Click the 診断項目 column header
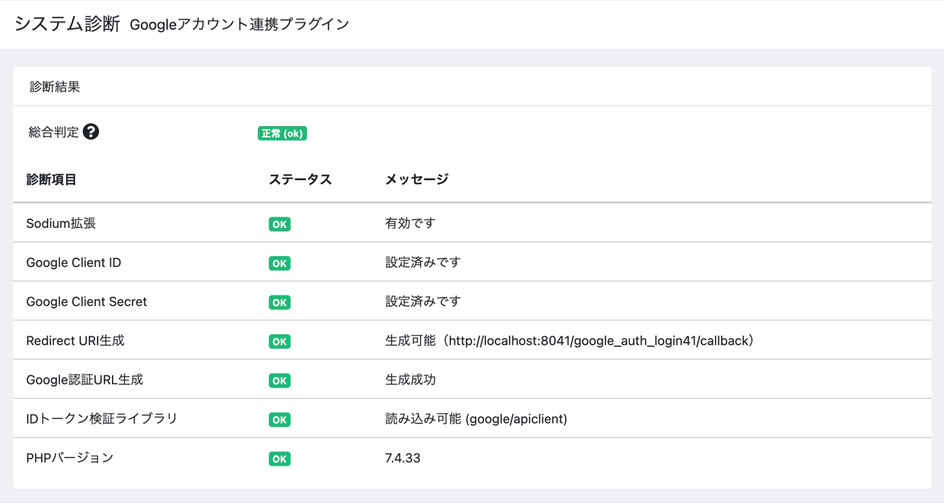Screen dimensions: 944x503 [51, 179]
